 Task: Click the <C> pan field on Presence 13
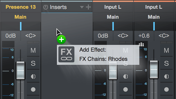(30, 36)
